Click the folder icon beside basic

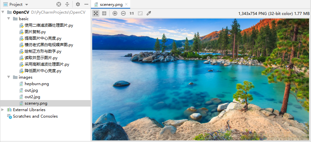[x=15, y=19]
